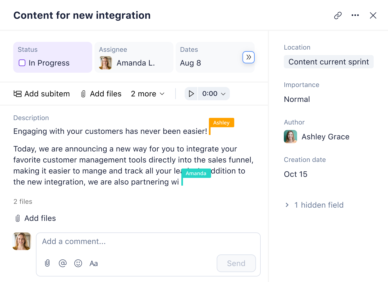Open text formatting with the Aa icon
The image size is (388, 282).
[93, 263]
